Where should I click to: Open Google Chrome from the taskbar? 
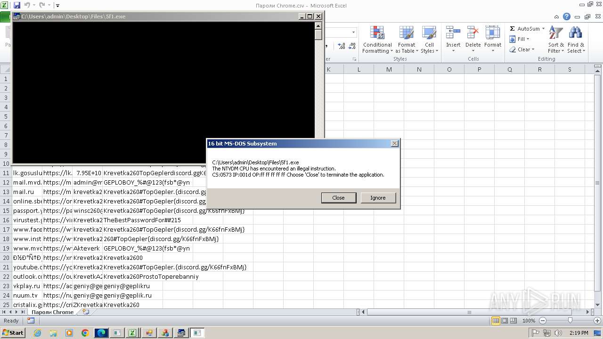pyautogui.click(x=85, y=333)
